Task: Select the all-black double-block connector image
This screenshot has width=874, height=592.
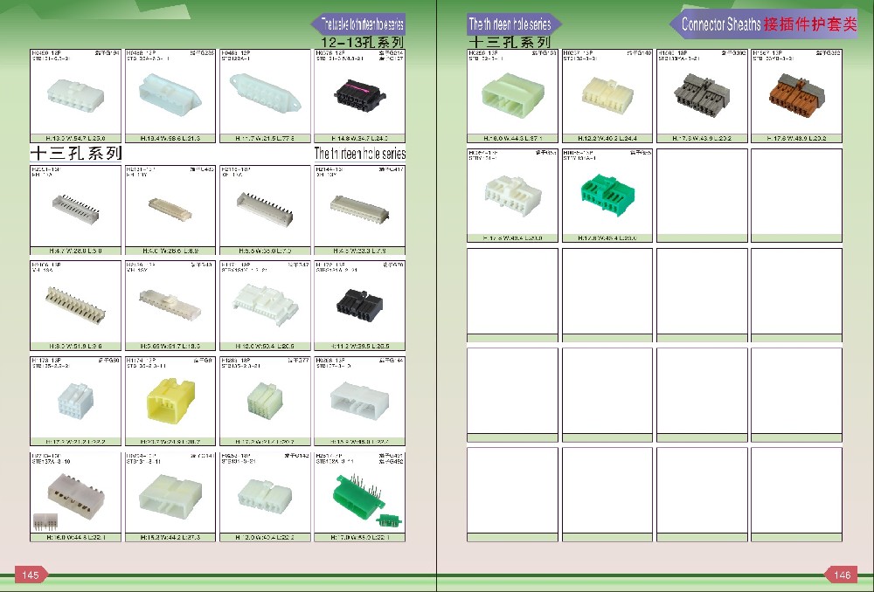Action: point(360,306)
